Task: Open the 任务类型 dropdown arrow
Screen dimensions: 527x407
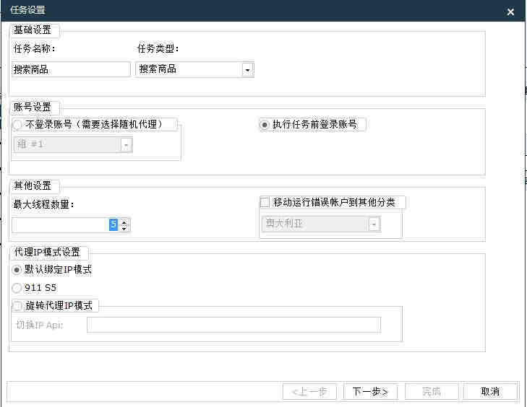Action: click(x=247, y=70)
